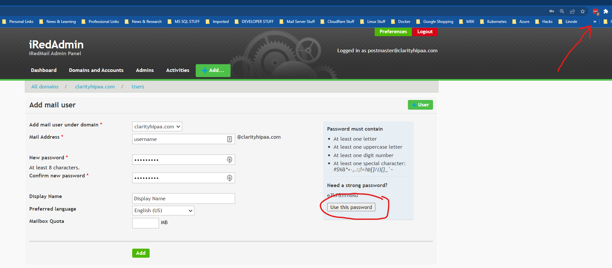The image size is (612, 268).
Task: Go to the Dashboard tab
Action: [x=44, y=70]
